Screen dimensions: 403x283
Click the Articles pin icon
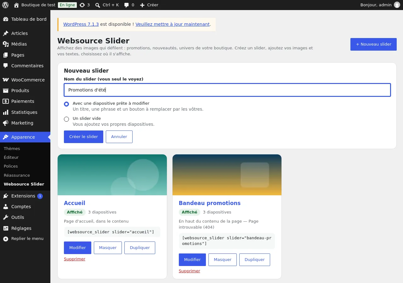coord(6,33)
